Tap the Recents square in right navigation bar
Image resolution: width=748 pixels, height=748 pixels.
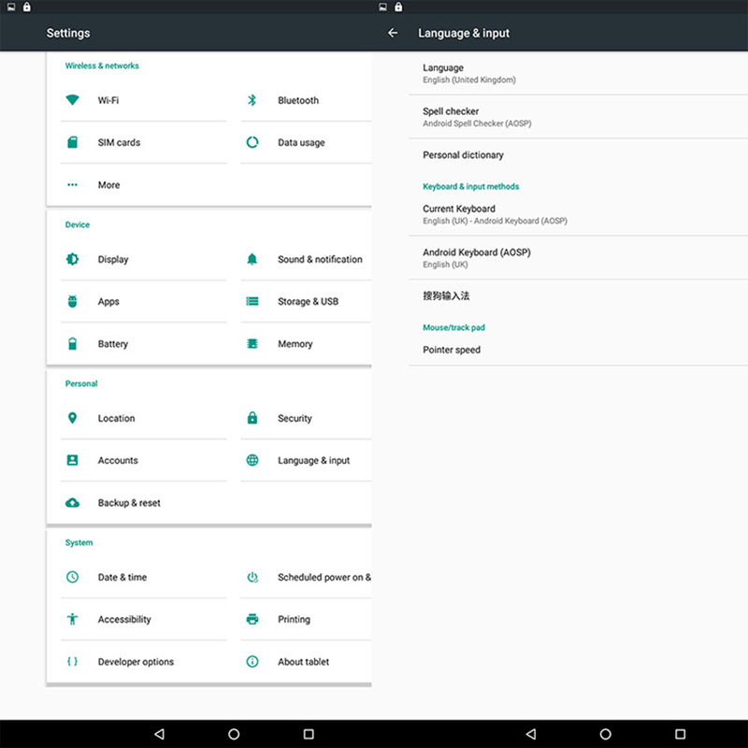[x=680, y=734]
